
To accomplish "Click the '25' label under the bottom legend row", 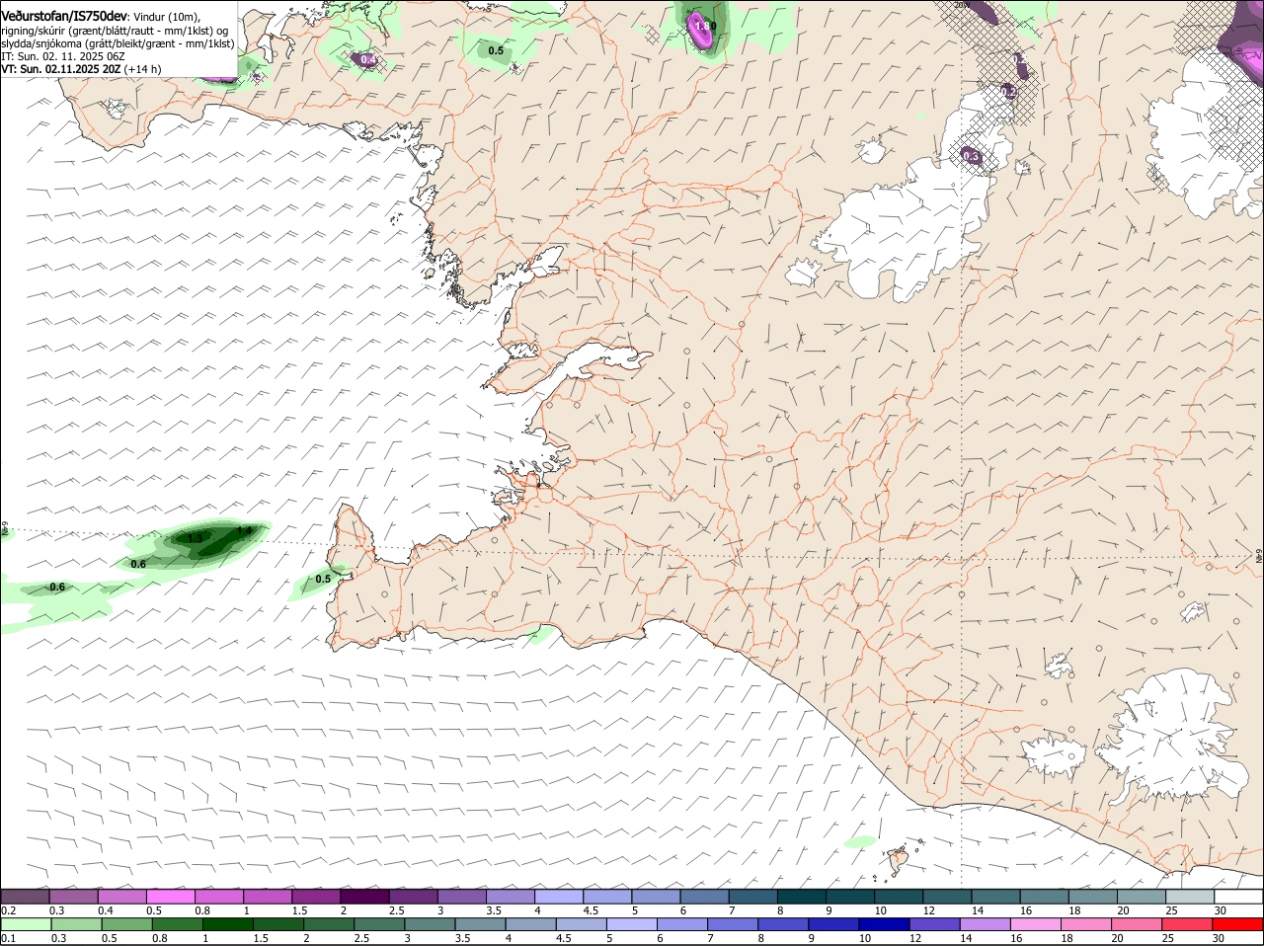I will (x=1170, y=938).
